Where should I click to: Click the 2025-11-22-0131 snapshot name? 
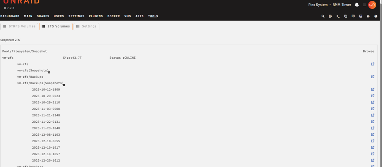(x=46, y=122)
